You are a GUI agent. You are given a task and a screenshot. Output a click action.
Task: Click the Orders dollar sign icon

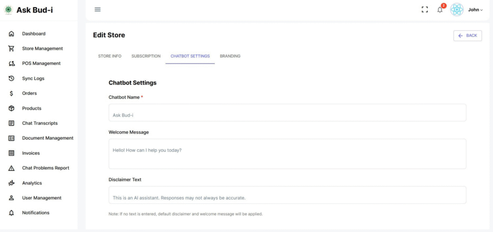point(12,93)
